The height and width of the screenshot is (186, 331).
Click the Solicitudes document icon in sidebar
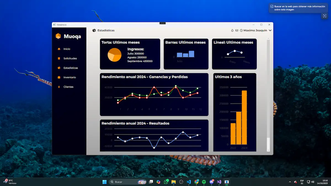click(x=59, y=58)
